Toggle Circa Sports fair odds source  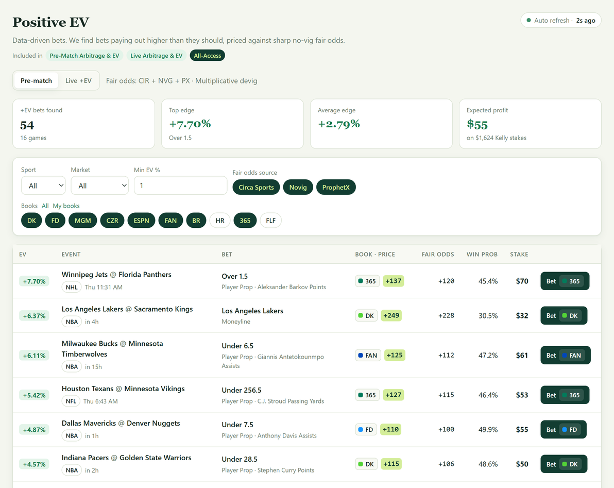click(256, 187)
